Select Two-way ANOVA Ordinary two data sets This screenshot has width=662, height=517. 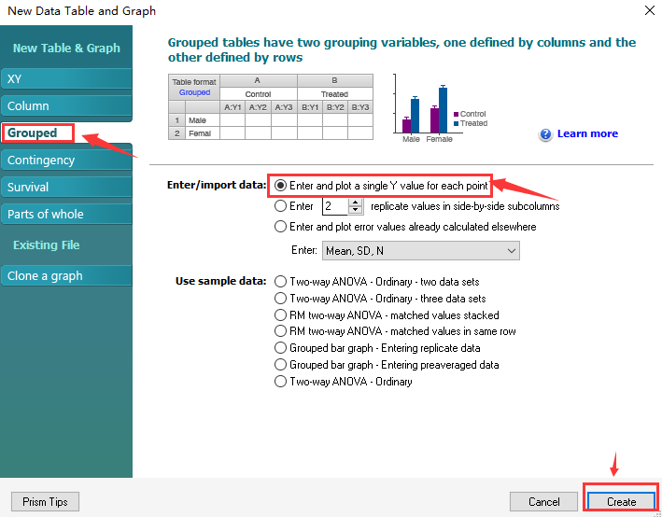[x=280, y=282]
